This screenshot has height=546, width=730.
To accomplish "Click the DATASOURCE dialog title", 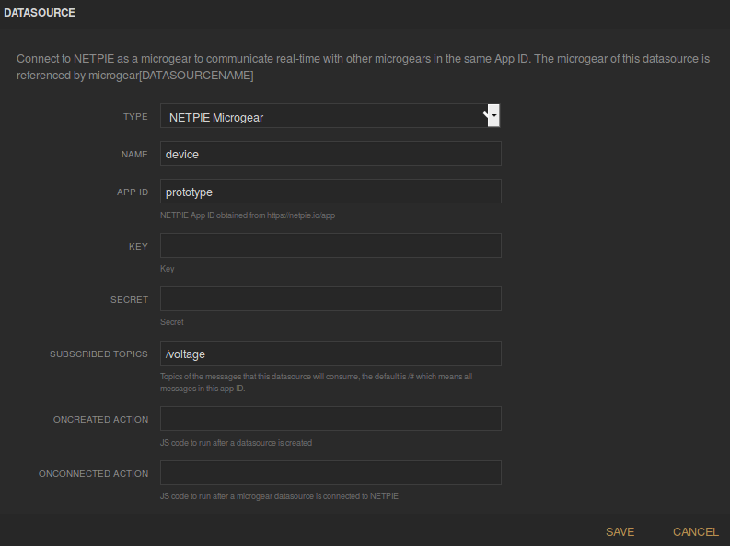I will click(40, 13).
